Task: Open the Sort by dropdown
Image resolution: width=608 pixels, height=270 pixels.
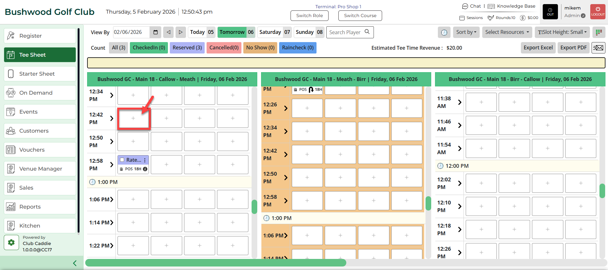Action: 466,32
